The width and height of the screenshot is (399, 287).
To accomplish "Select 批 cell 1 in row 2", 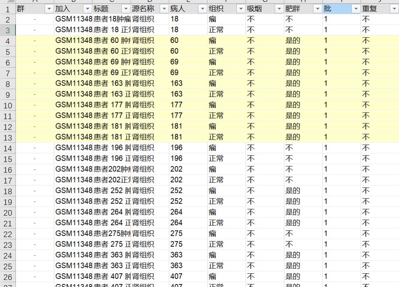I will click(x=341, y=19).
